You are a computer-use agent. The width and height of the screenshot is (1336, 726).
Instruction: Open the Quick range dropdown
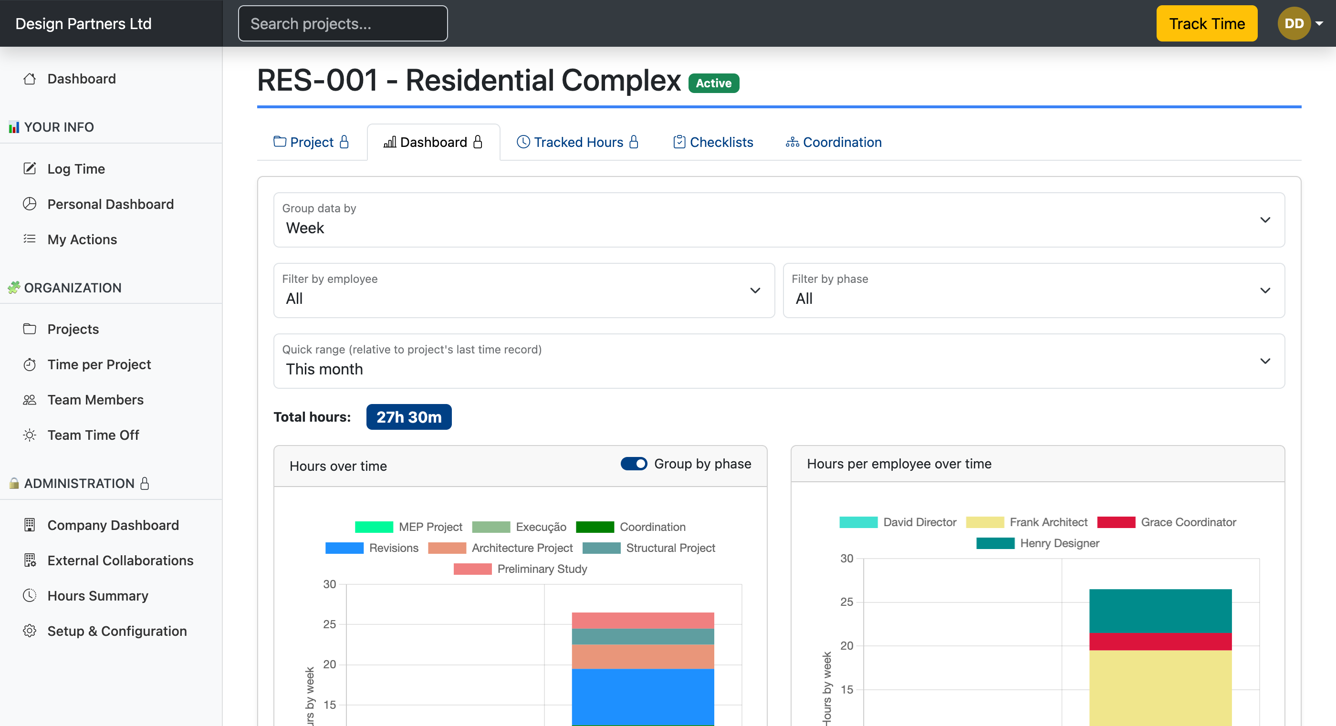(x=779, y=361)
